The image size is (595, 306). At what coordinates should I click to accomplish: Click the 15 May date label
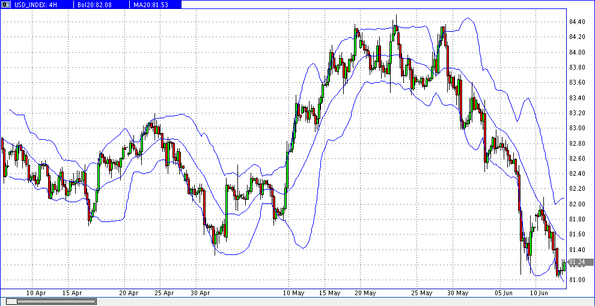pos(329,293)
